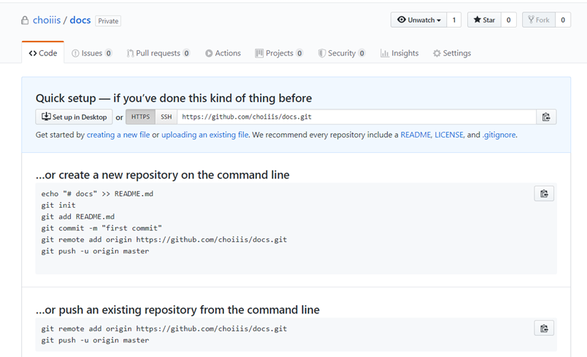Follow the uploading an existing file link

(x=204, y=135)
